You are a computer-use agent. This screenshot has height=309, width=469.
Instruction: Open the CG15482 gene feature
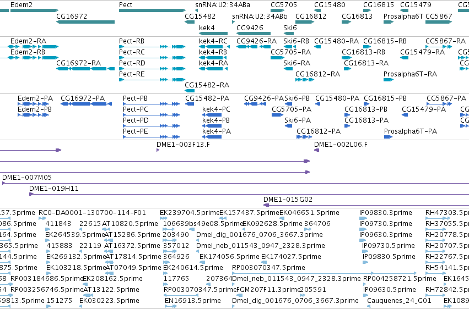[x=190, y=22]
